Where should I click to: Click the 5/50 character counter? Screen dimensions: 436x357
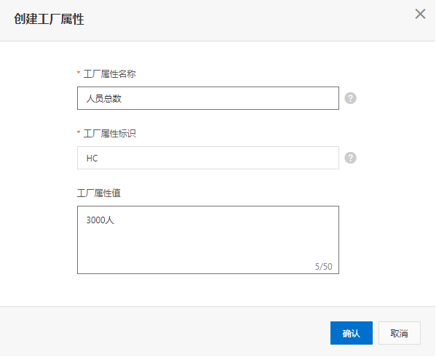[x=323, y=267]
